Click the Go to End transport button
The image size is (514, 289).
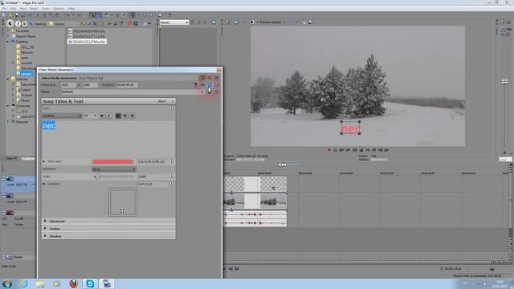[374, 150]
